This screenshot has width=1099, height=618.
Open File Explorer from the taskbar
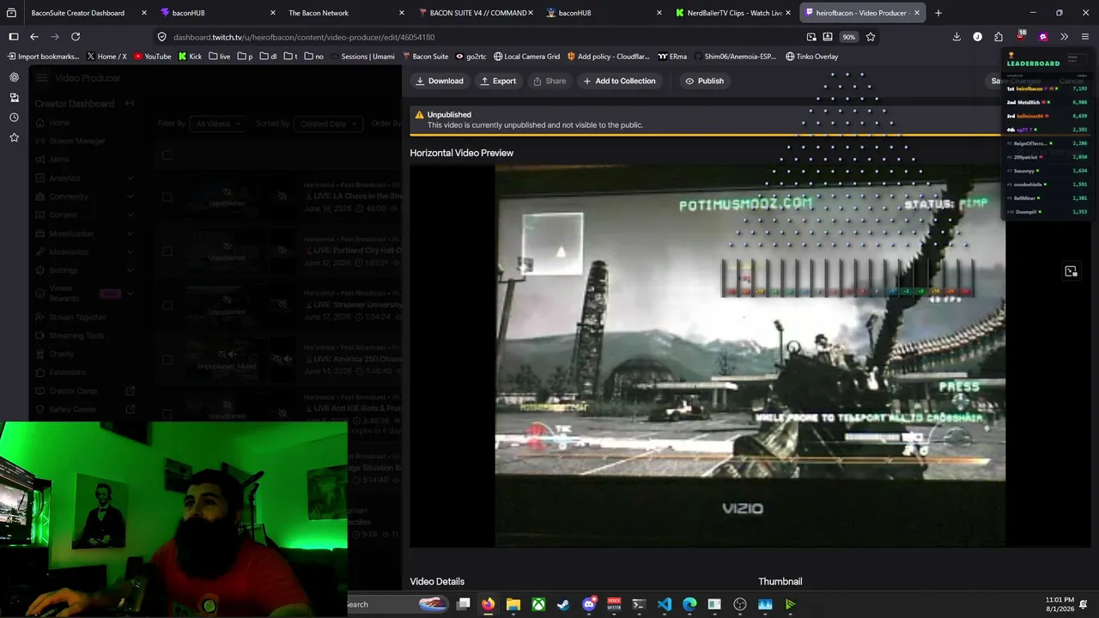[513, 604]
